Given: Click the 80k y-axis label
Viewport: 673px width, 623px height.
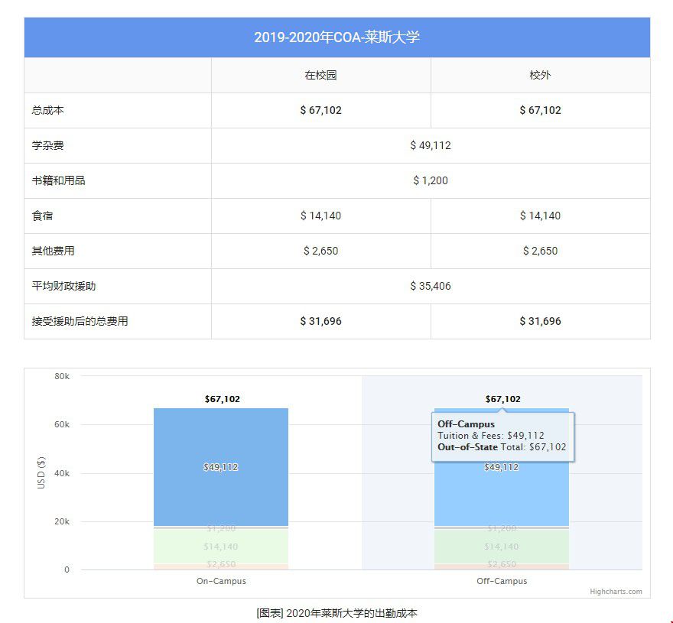Looking at the screenshot, I should click(x=62, y=376).
